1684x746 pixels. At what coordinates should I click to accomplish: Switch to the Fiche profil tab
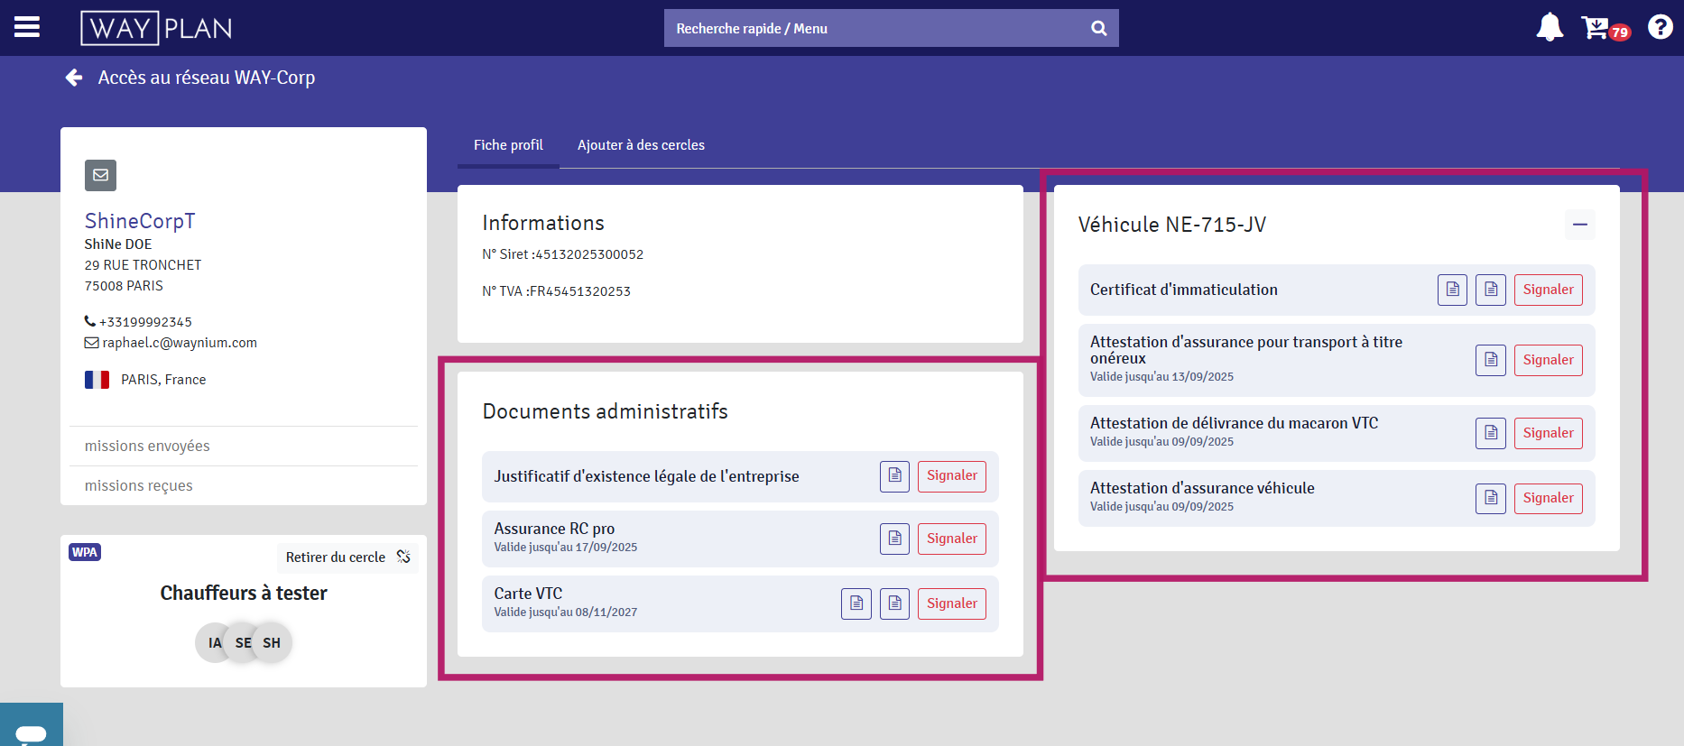(508, 145)
